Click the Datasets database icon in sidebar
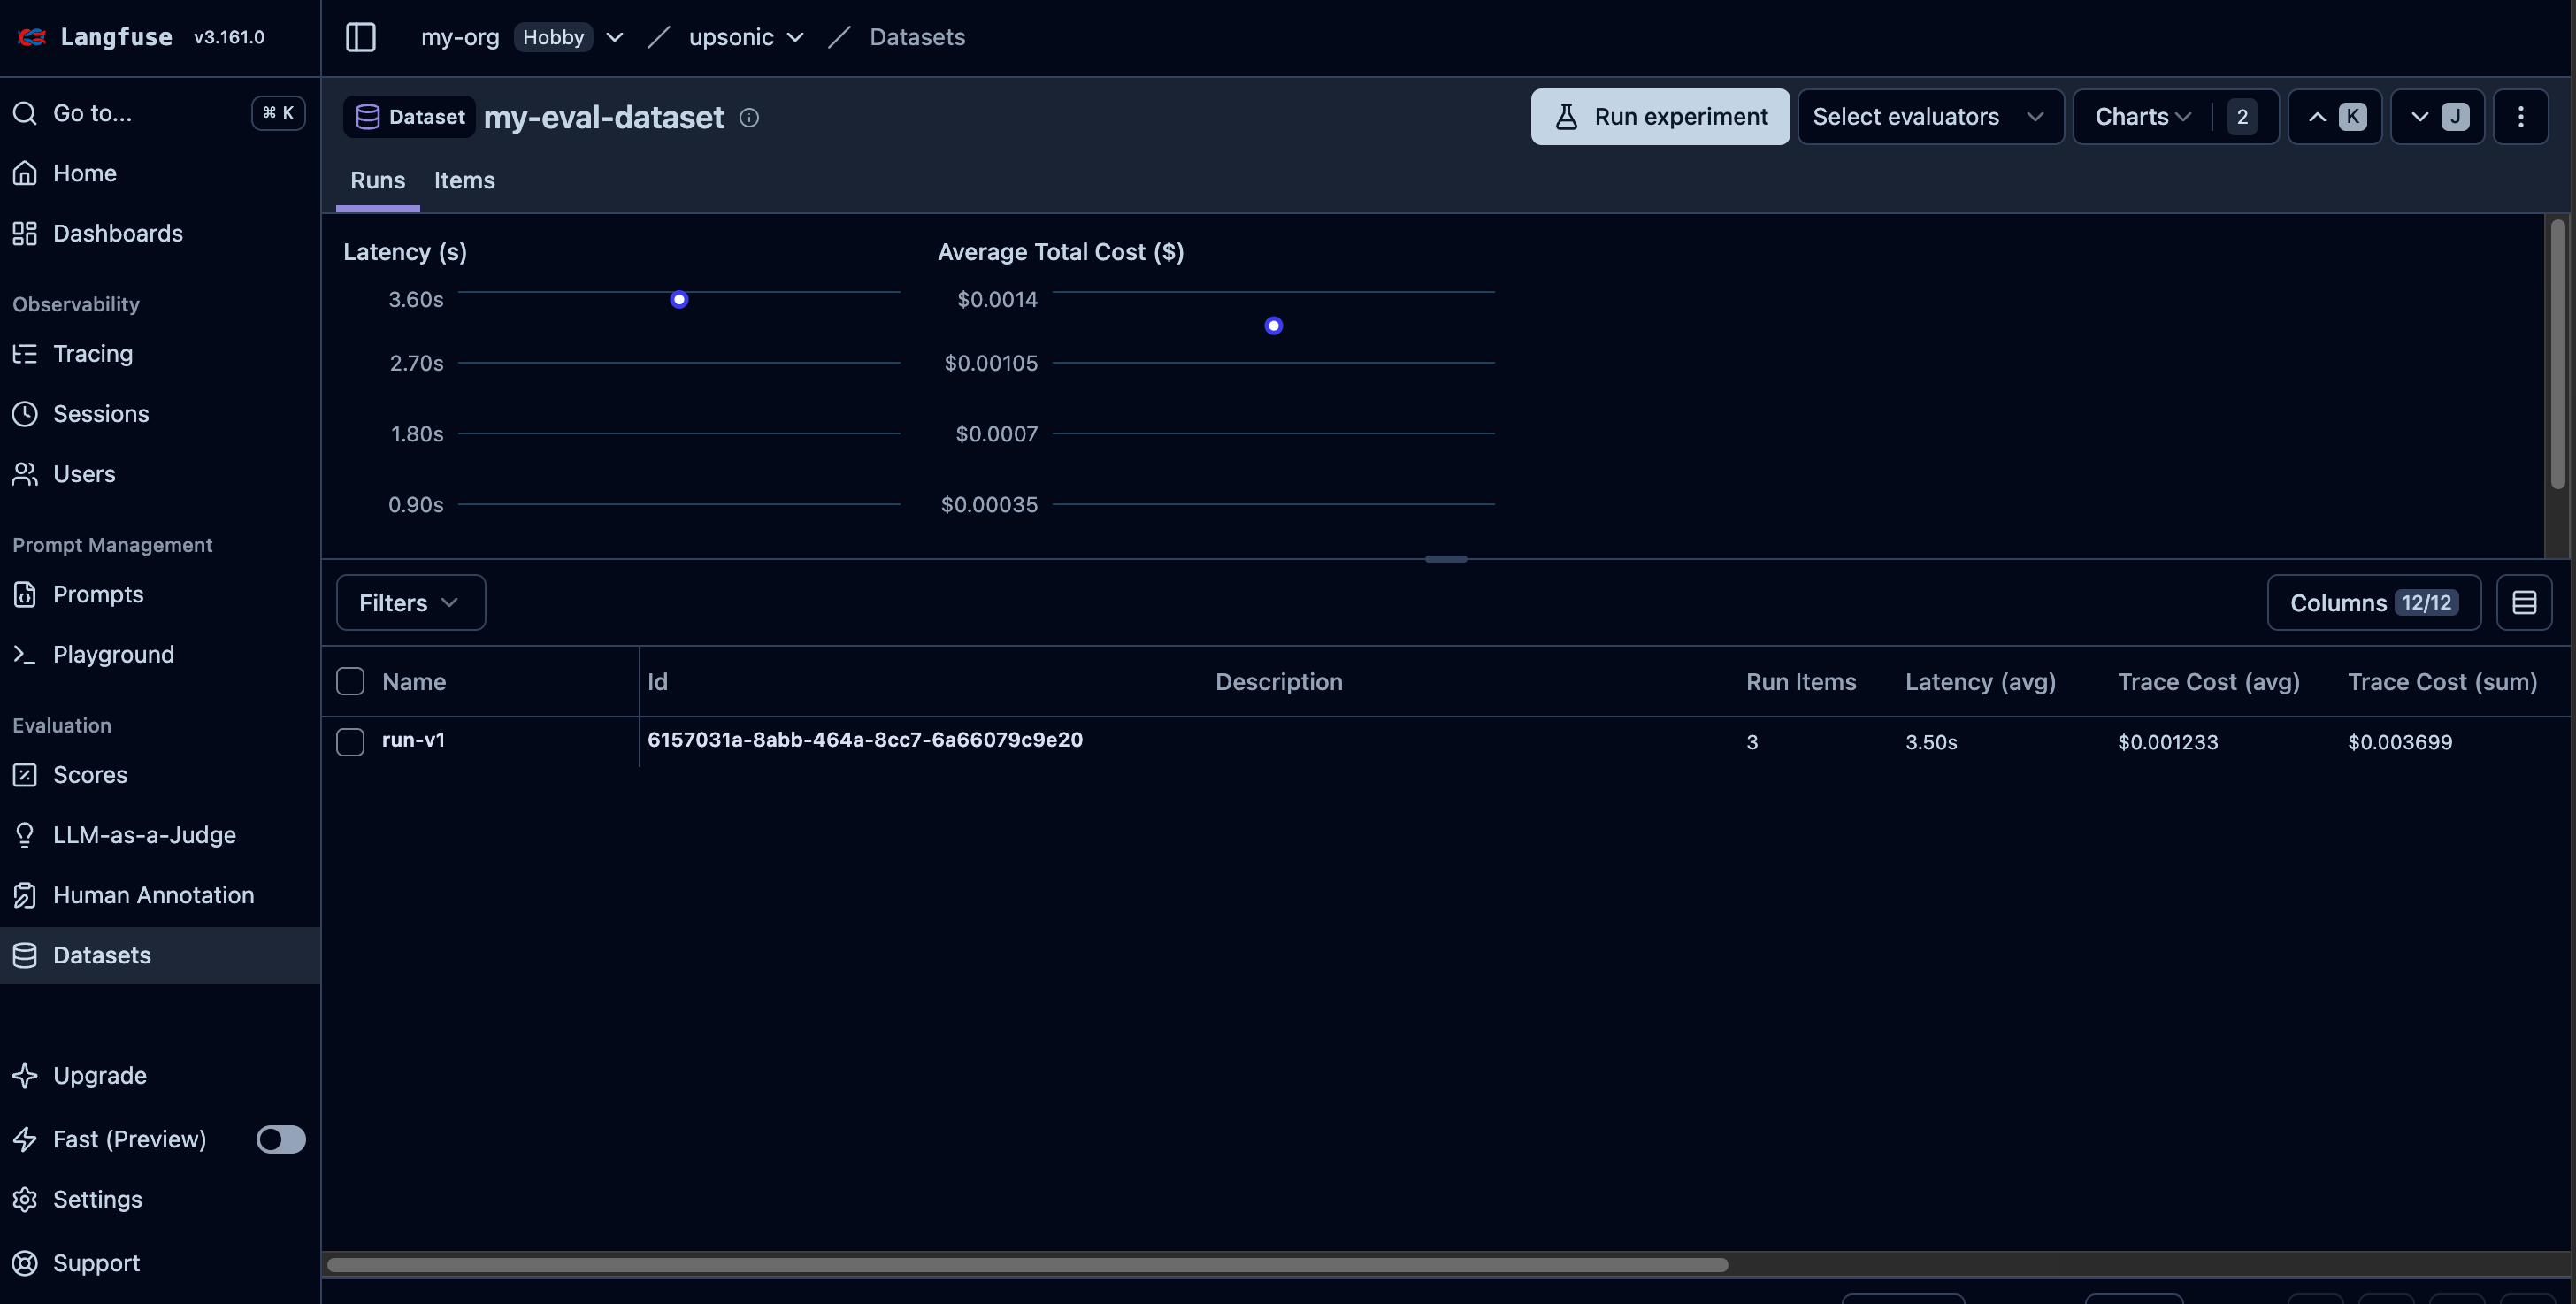Viewport: 2576px width, 1304px height. click(25, 955)
